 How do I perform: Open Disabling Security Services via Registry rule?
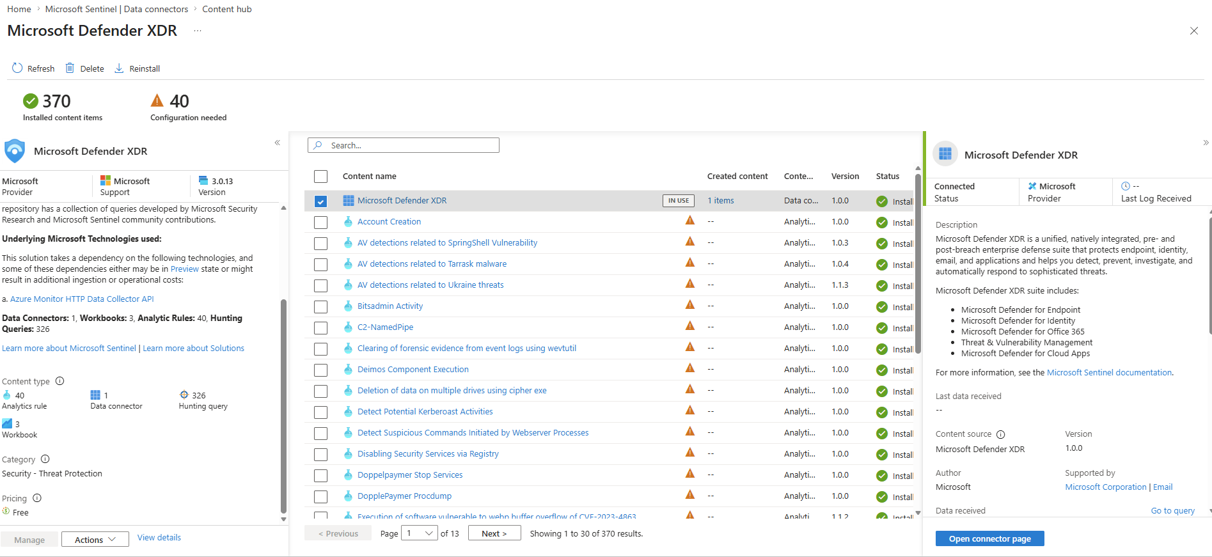428,454
